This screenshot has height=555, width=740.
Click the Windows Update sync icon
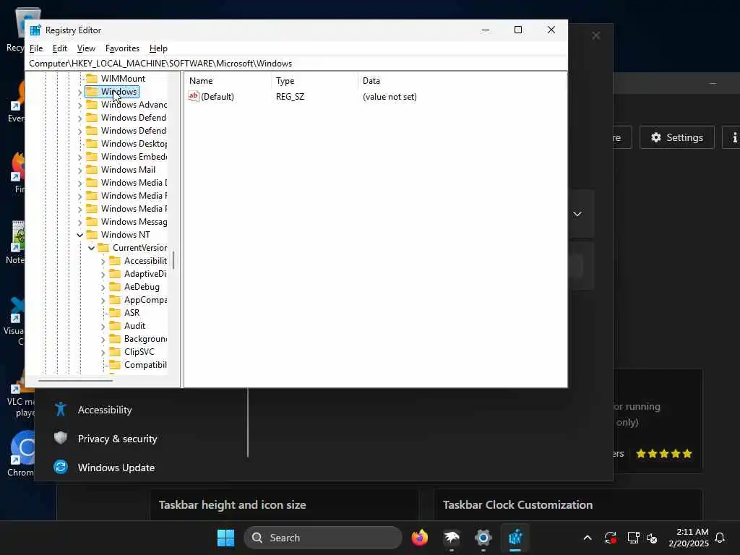click(x=61, y=467)
